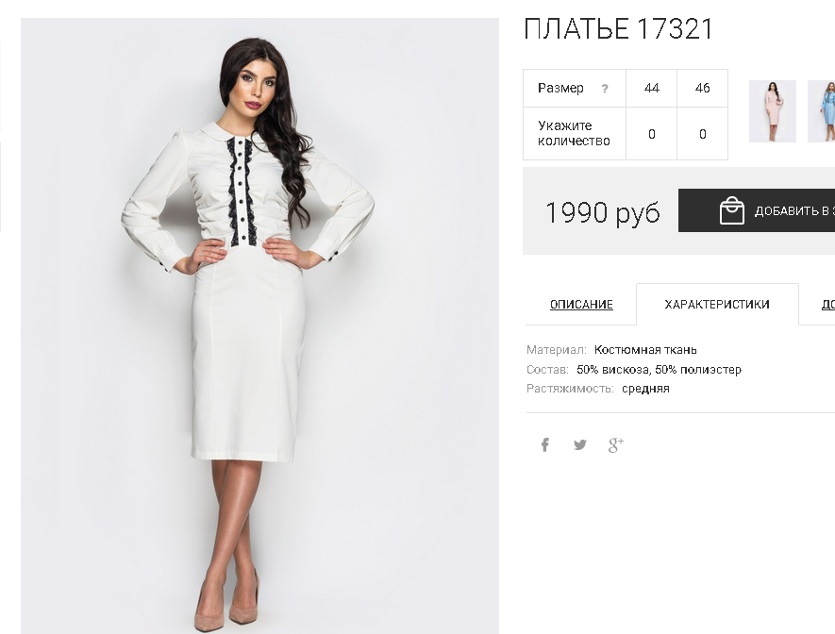Image resolution: width=835 pixels, height=634 pixels.
Task: View the pink dress color variant thumbnail
Action: [772, 111]
